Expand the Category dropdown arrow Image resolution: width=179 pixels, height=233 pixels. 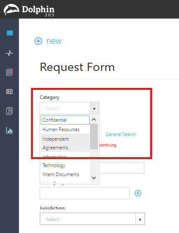(x=94, y=108)
